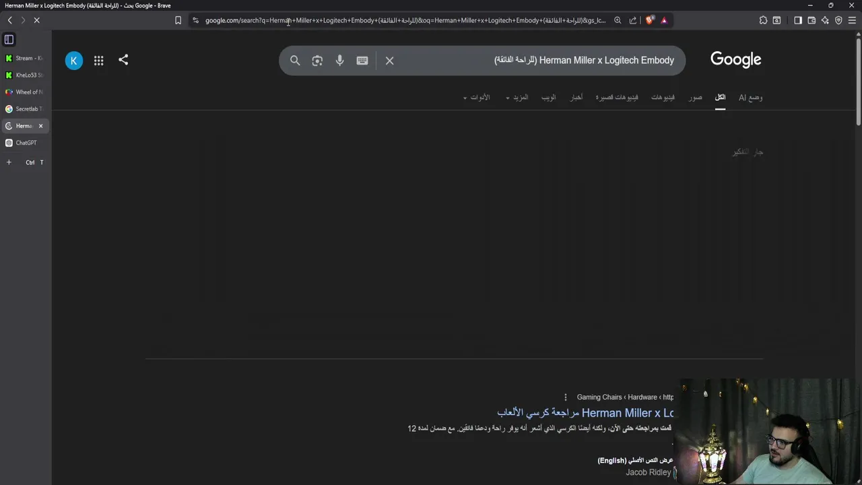862x485 pixels.
Task: Open the Google account K avatar
Action: pyautogui.click(x=74, y=61)
